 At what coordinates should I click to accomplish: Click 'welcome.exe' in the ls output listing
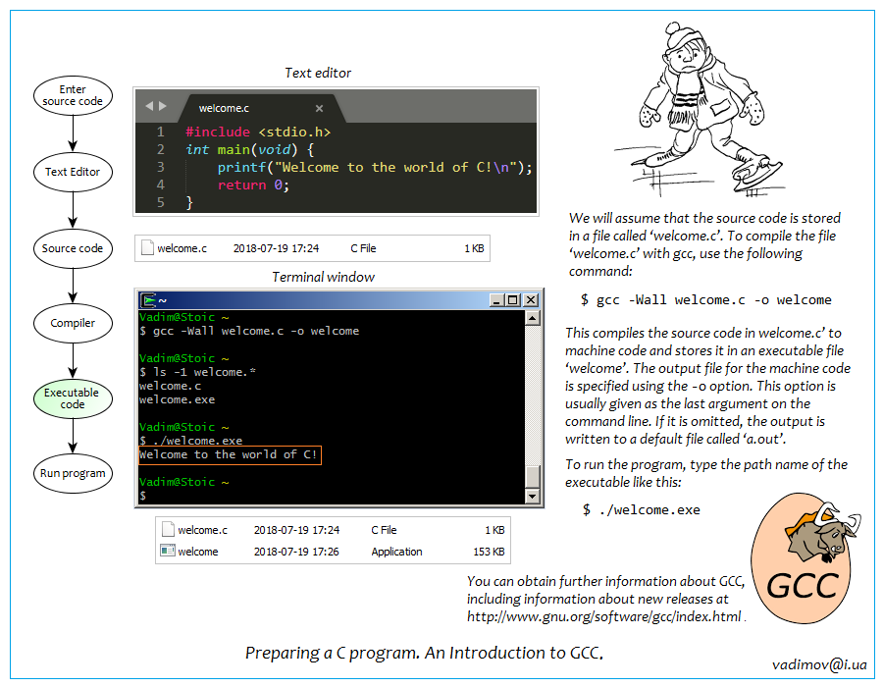coord(177,399)
